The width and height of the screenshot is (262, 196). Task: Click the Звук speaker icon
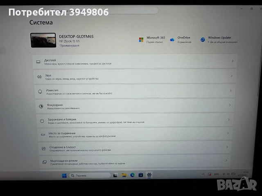(x=39, y=77)
